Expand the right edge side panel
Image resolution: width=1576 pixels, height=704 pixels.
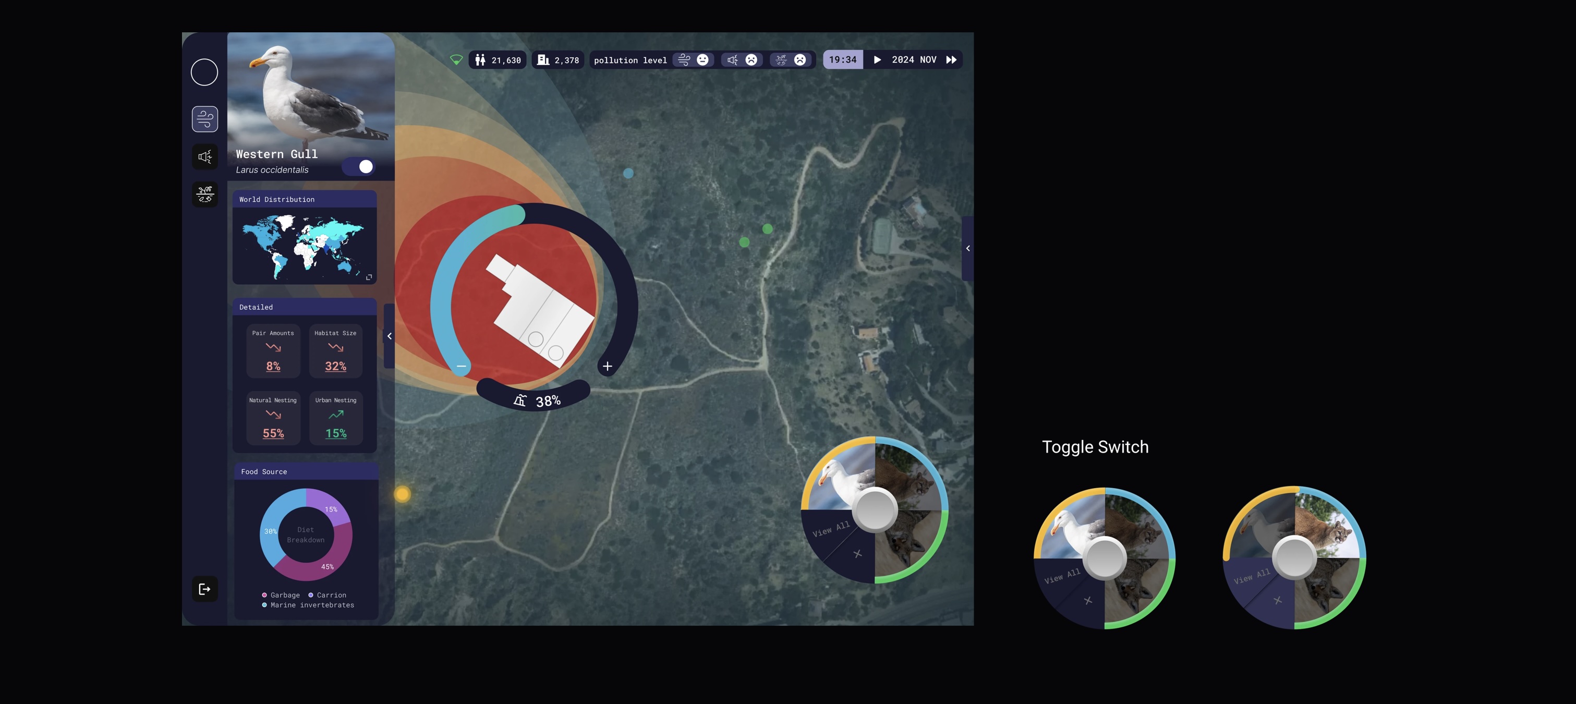[967, 248]
